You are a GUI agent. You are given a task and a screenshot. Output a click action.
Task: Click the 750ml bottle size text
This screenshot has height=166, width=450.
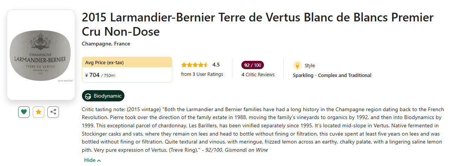(109, 75)
